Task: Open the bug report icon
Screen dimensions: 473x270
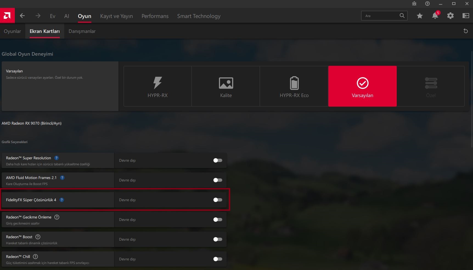Action: [414, 4]
